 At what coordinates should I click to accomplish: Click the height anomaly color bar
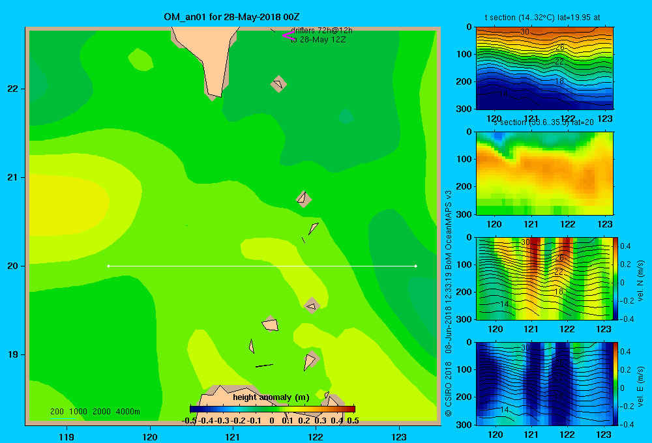pyautogui.click(x=273, y=409)
